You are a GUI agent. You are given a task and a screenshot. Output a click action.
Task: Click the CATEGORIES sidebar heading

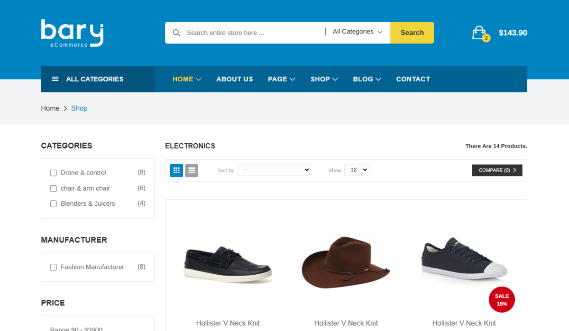(66, 146)
